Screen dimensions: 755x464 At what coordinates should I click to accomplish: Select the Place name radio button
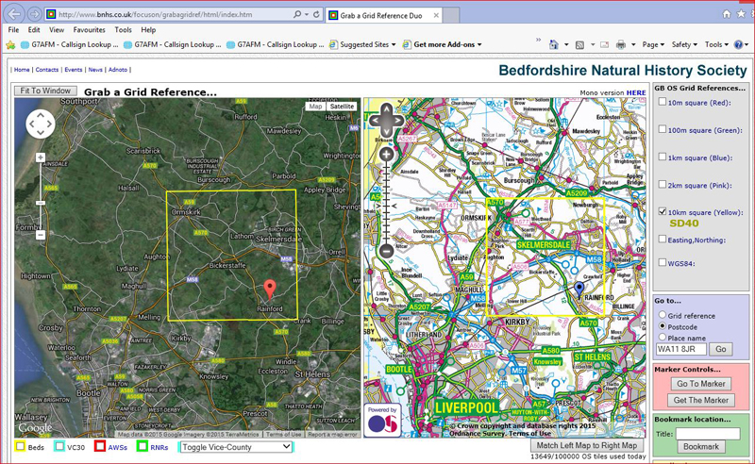(x=662, y=337)
